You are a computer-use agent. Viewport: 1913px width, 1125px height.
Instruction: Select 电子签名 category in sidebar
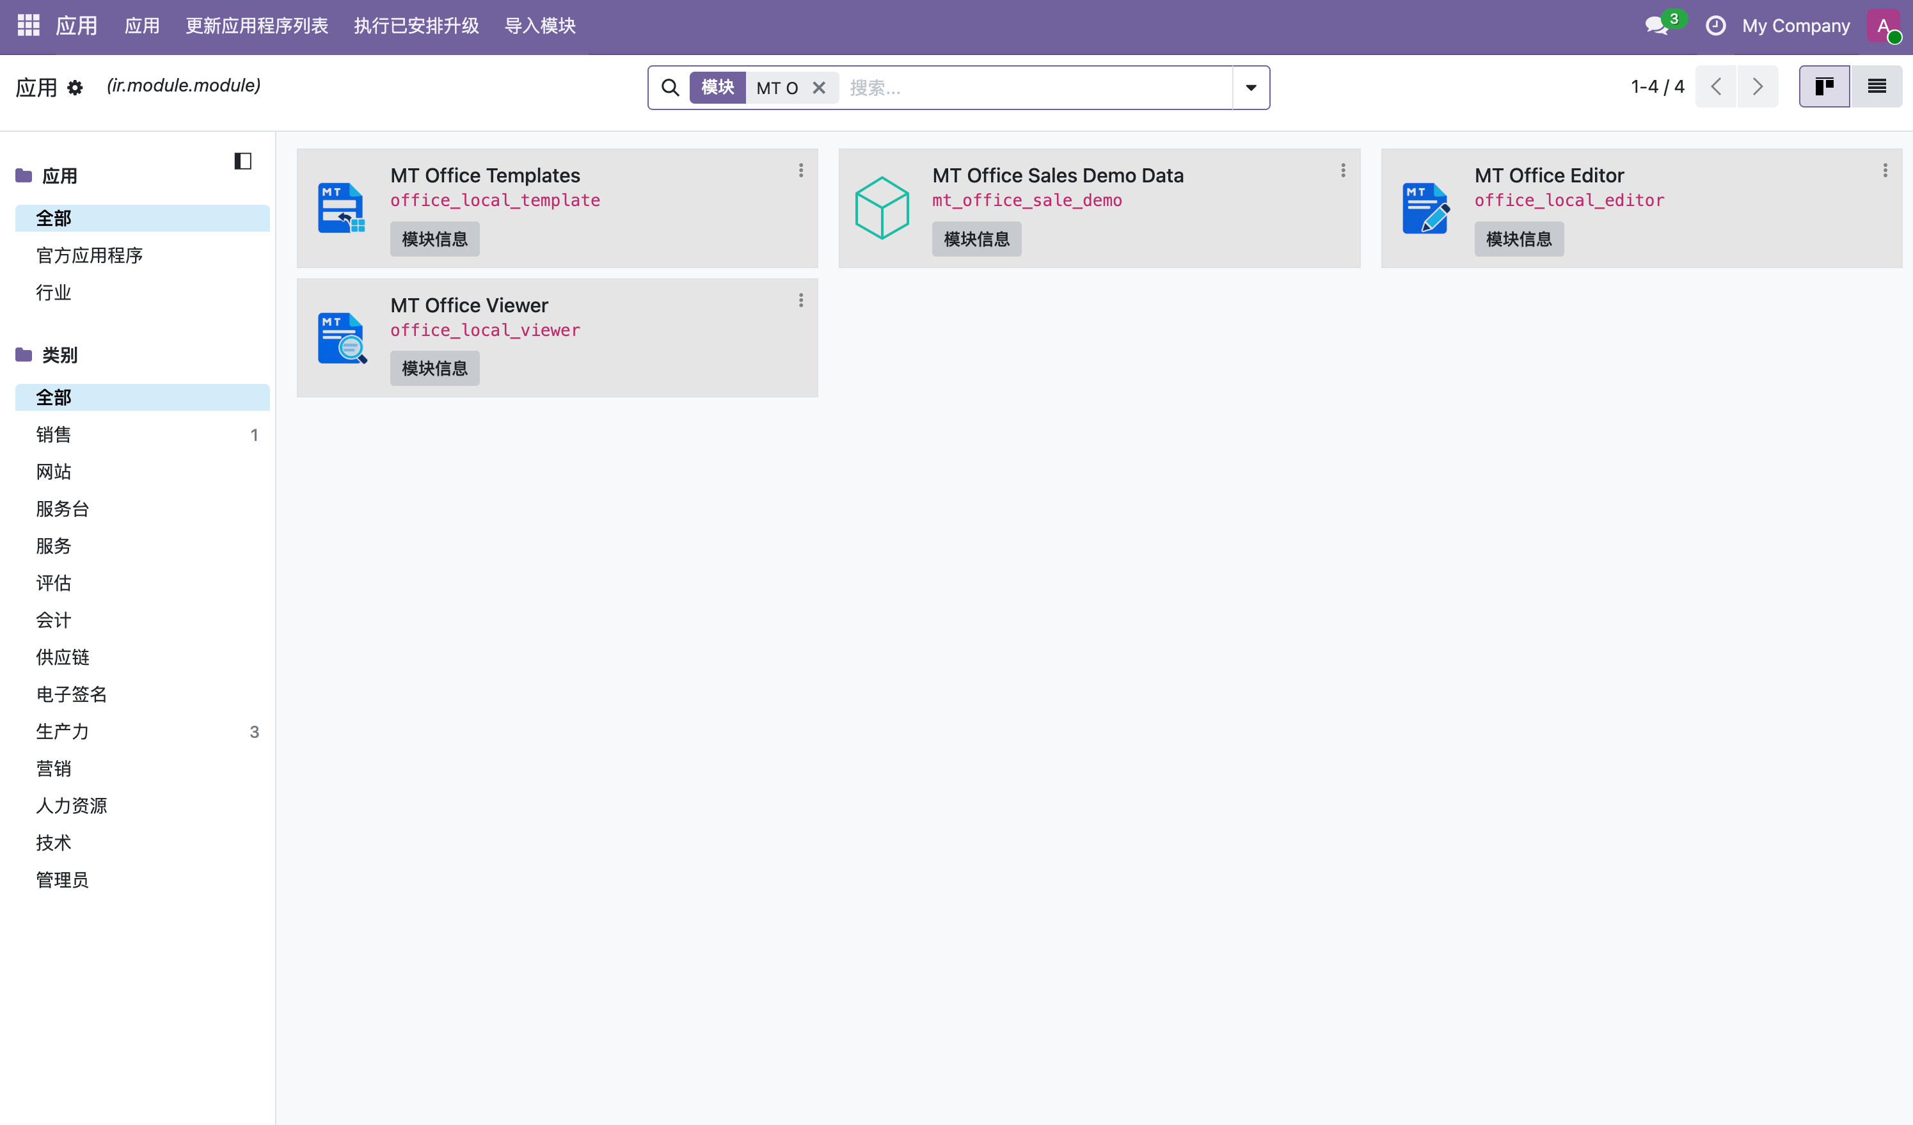tap(142, 694)
